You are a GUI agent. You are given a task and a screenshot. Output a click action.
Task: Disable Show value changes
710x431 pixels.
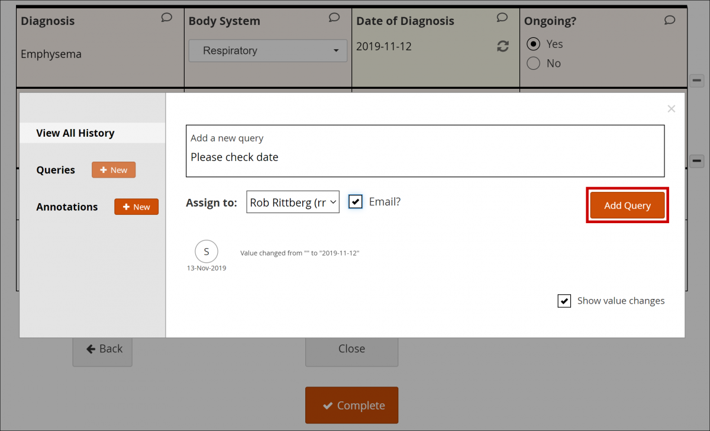click(564, 301)
